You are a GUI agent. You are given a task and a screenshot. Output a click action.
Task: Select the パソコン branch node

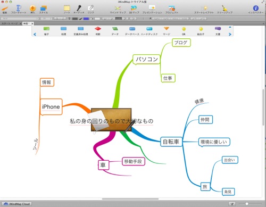click(x=147, y=59)
